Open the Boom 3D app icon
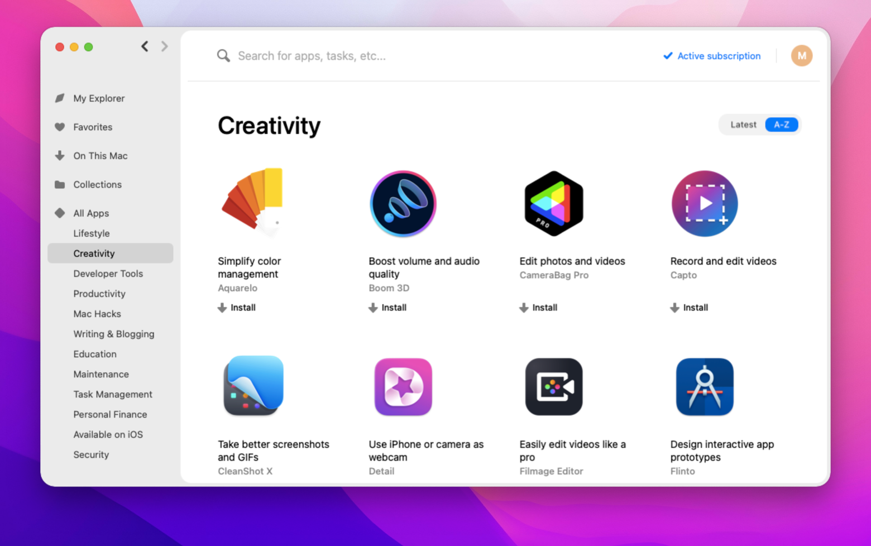 tap(403, 204)
